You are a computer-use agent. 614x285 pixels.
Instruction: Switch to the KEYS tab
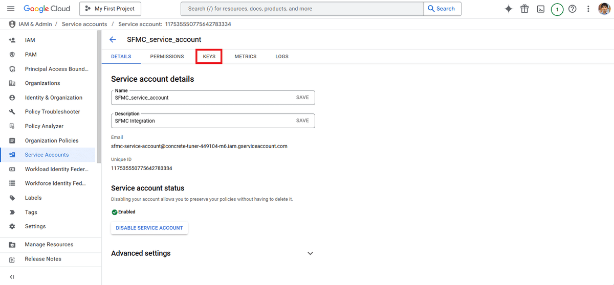[x=209, y=56]
